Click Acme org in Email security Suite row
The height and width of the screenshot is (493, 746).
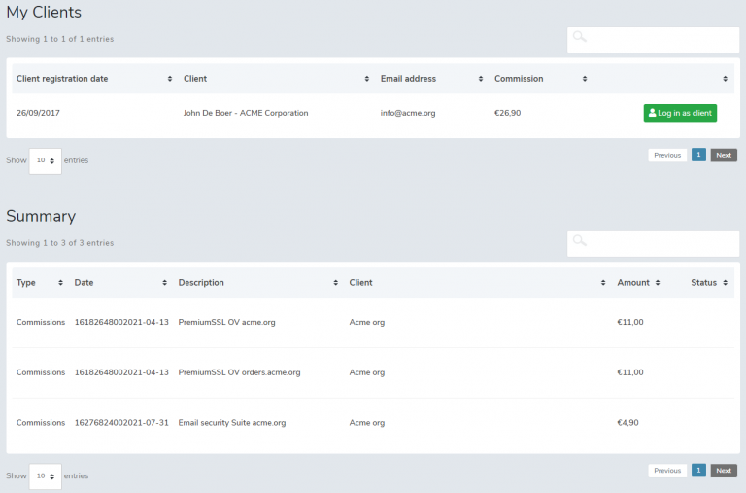(x=367, y=423)
